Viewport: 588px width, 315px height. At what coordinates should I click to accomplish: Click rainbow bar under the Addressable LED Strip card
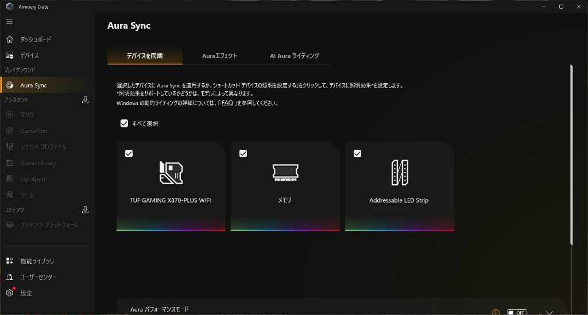click(400, 230)
